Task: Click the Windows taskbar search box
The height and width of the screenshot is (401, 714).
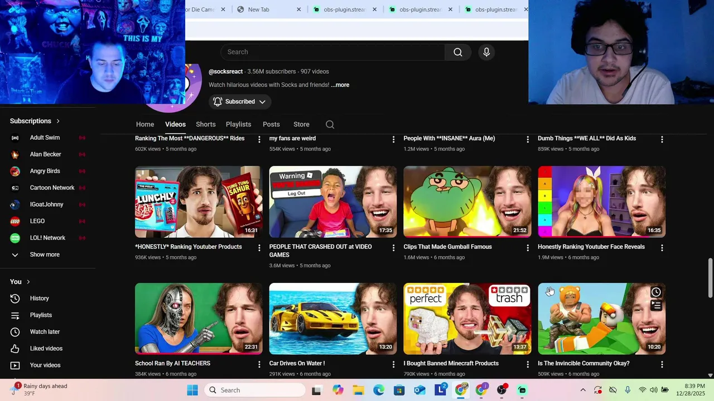Action: coord(254,390)
